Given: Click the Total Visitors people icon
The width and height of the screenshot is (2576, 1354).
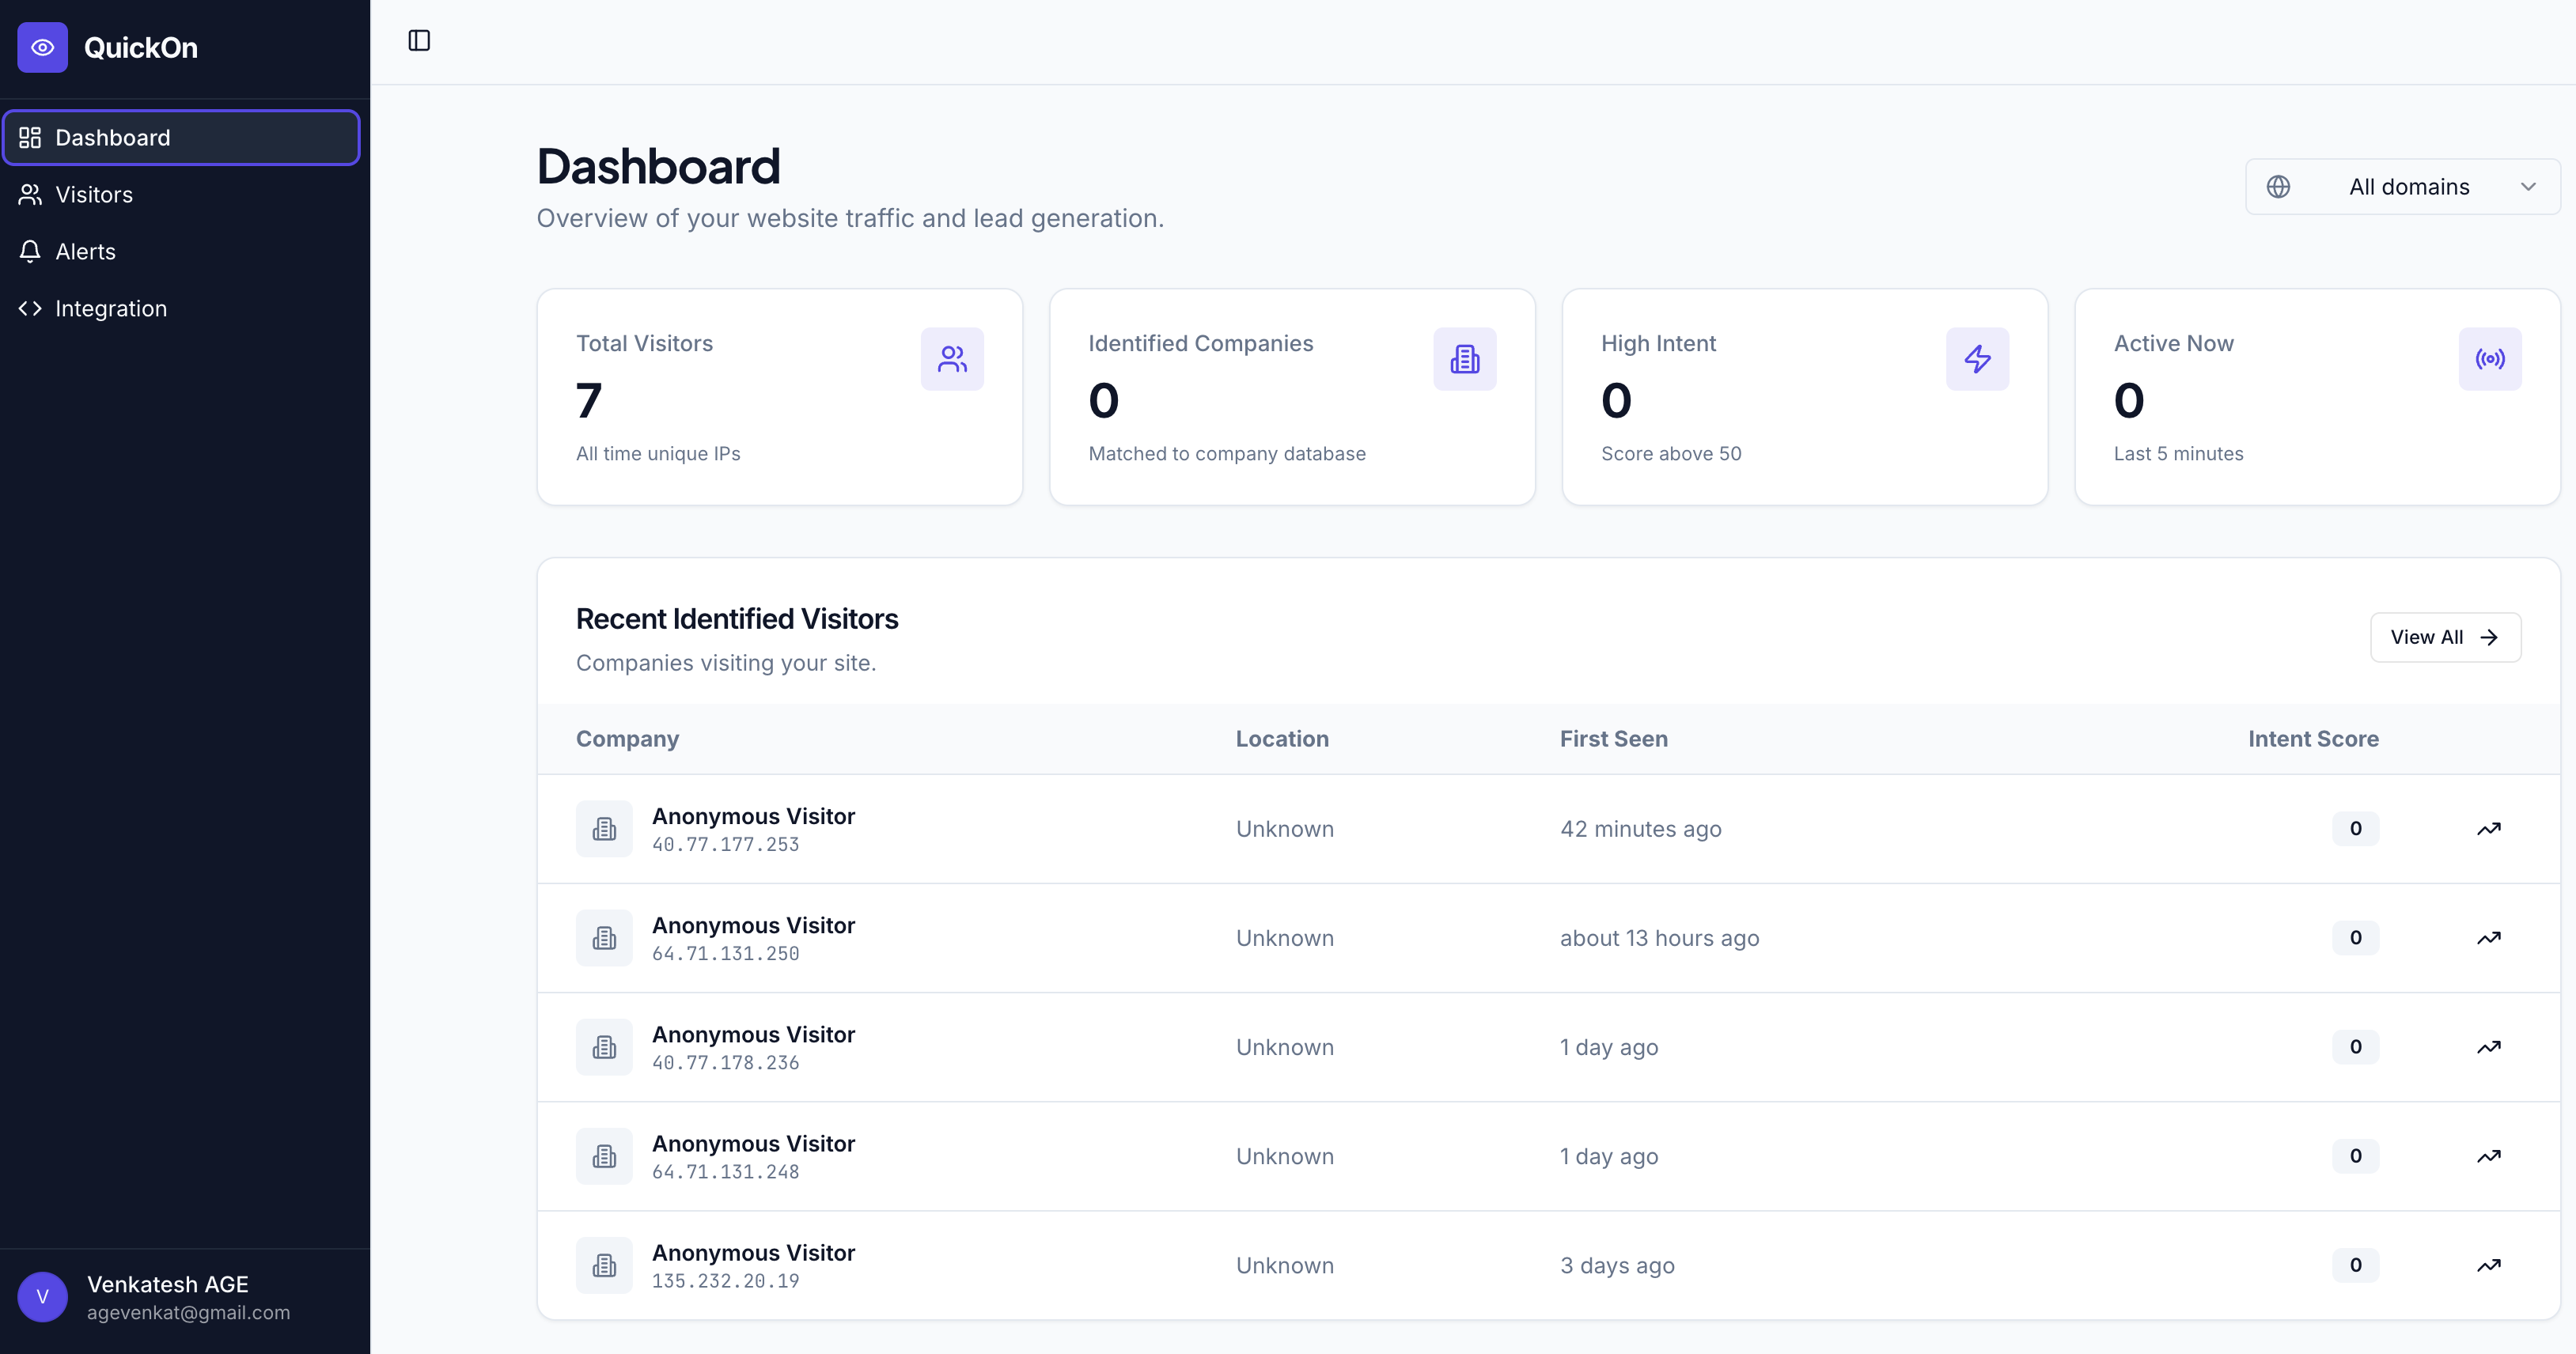Looking at the screenshot, I should (952, 358).
